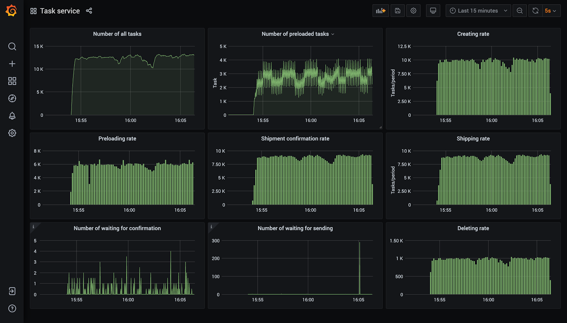Click the Number of all tasks panel title
This screenshot has height=323, width=567.
pyautogui.click(x=117, y=34)
